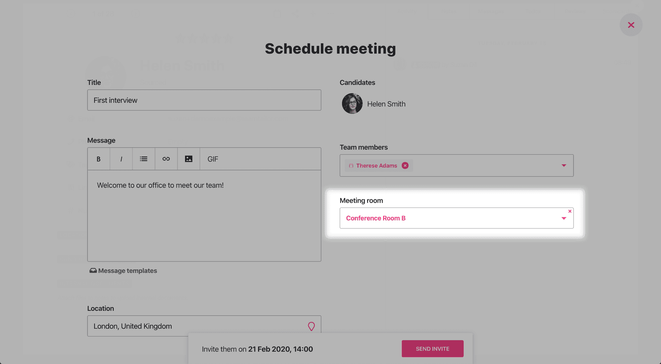
Task: Expand the Team members dropdown
Action: click(564, 166)
